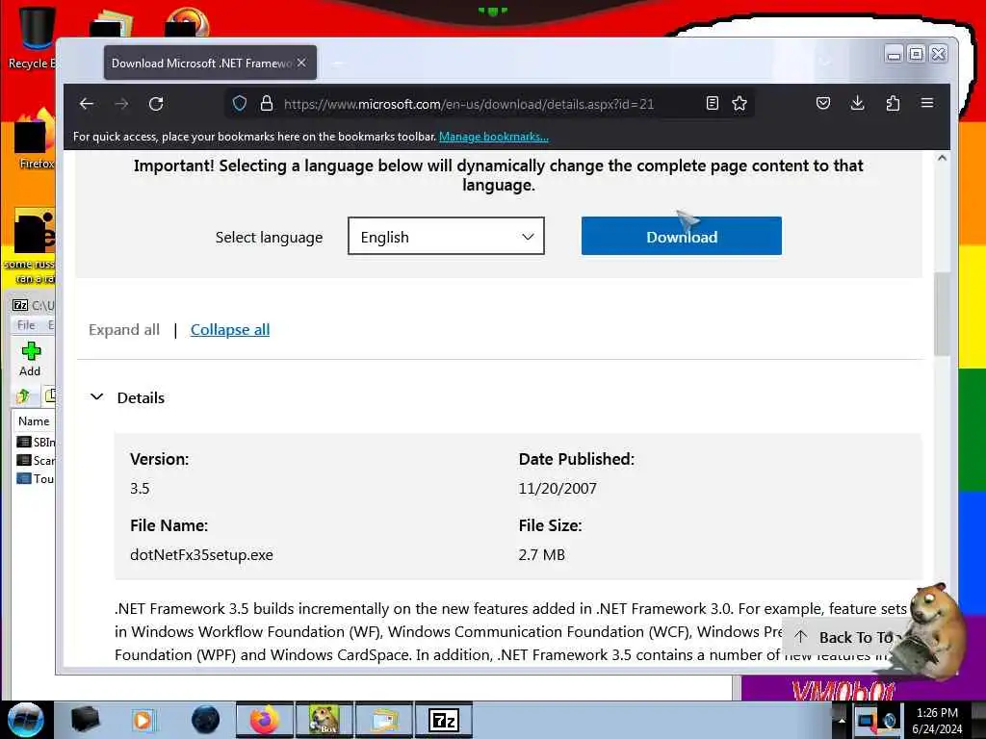The width and height of the screenshot is (986, 739).
Task: Open Firefox hamburger menu
Action: click(x=927, y=102)
